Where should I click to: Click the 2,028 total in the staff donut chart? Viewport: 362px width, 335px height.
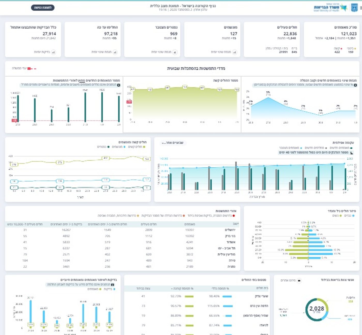(x=317, y=309)
